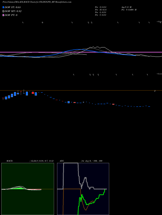Click the ADX panel label
Viewport: 162px width, 215px height.
pos(62,161)
